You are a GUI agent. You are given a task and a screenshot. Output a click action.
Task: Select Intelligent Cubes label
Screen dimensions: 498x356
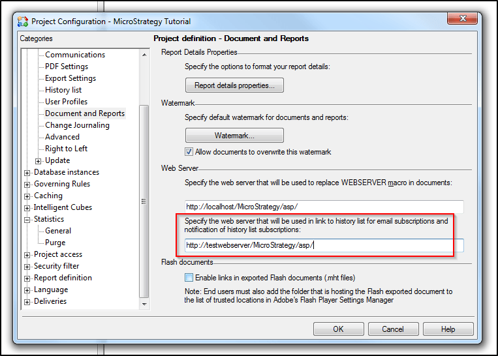click(63, 207)
